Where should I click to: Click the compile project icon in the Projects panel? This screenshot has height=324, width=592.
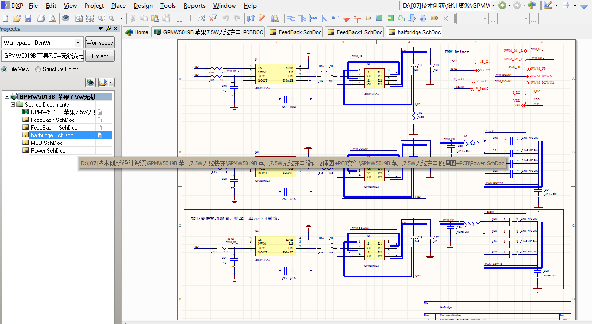pos(90,83)
